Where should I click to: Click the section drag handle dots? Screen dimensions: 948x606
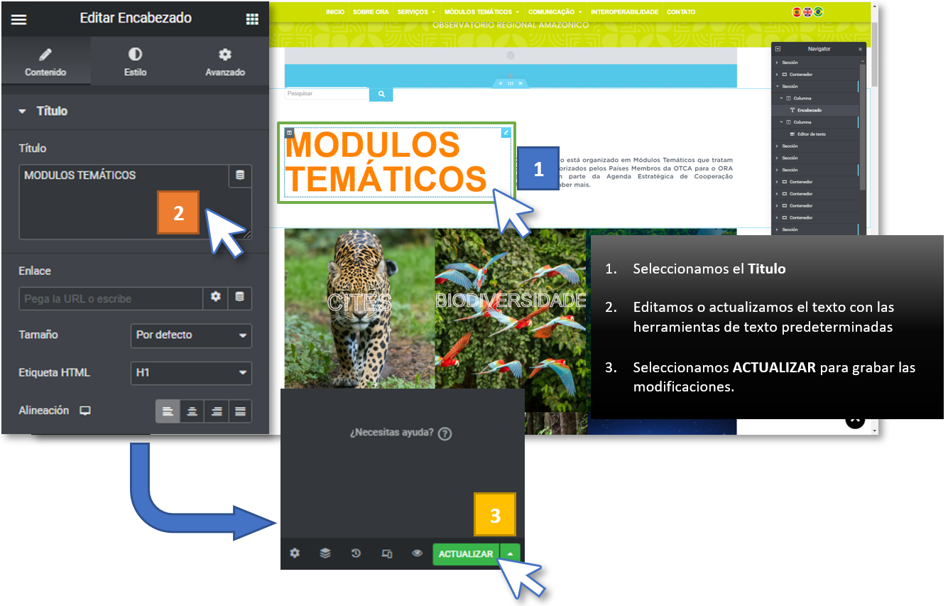point(510,83)
